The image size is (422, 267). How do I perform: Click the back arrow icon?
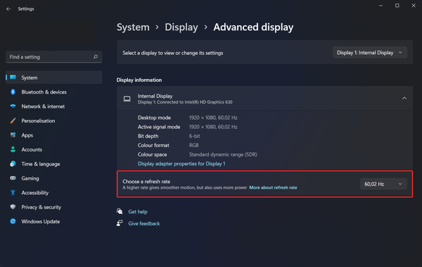(x=8, y=9)
